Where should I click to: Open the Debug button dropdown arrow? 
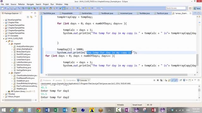26,8
